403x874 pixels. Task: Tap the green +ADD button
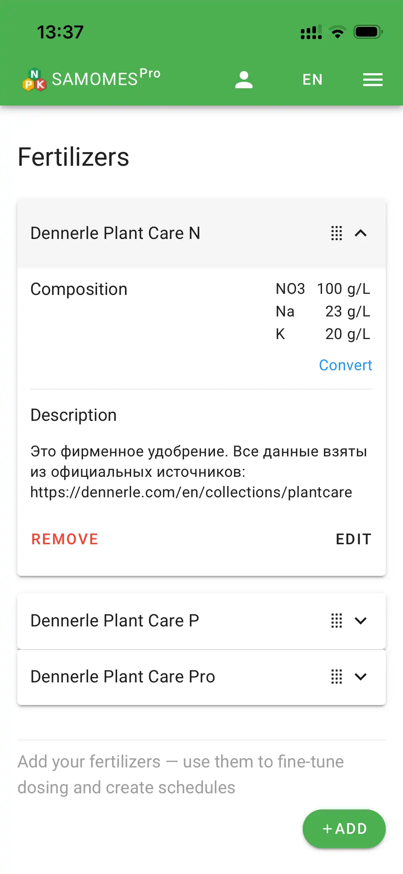[x=344, y=829]
